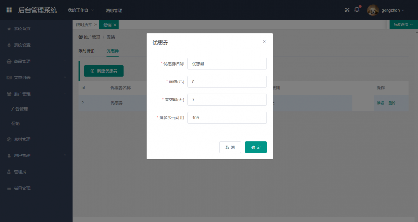Click the id column header
The image size is (418, 222).
(x=83, y=88)
